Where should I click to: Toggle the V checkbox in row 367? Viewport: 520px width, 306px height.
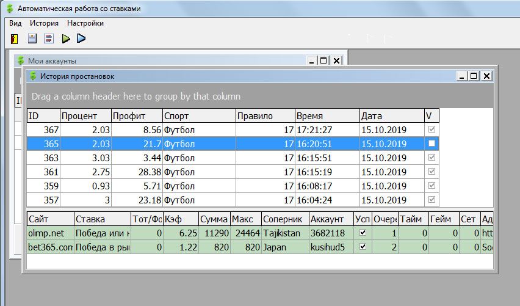click(432, 129)
